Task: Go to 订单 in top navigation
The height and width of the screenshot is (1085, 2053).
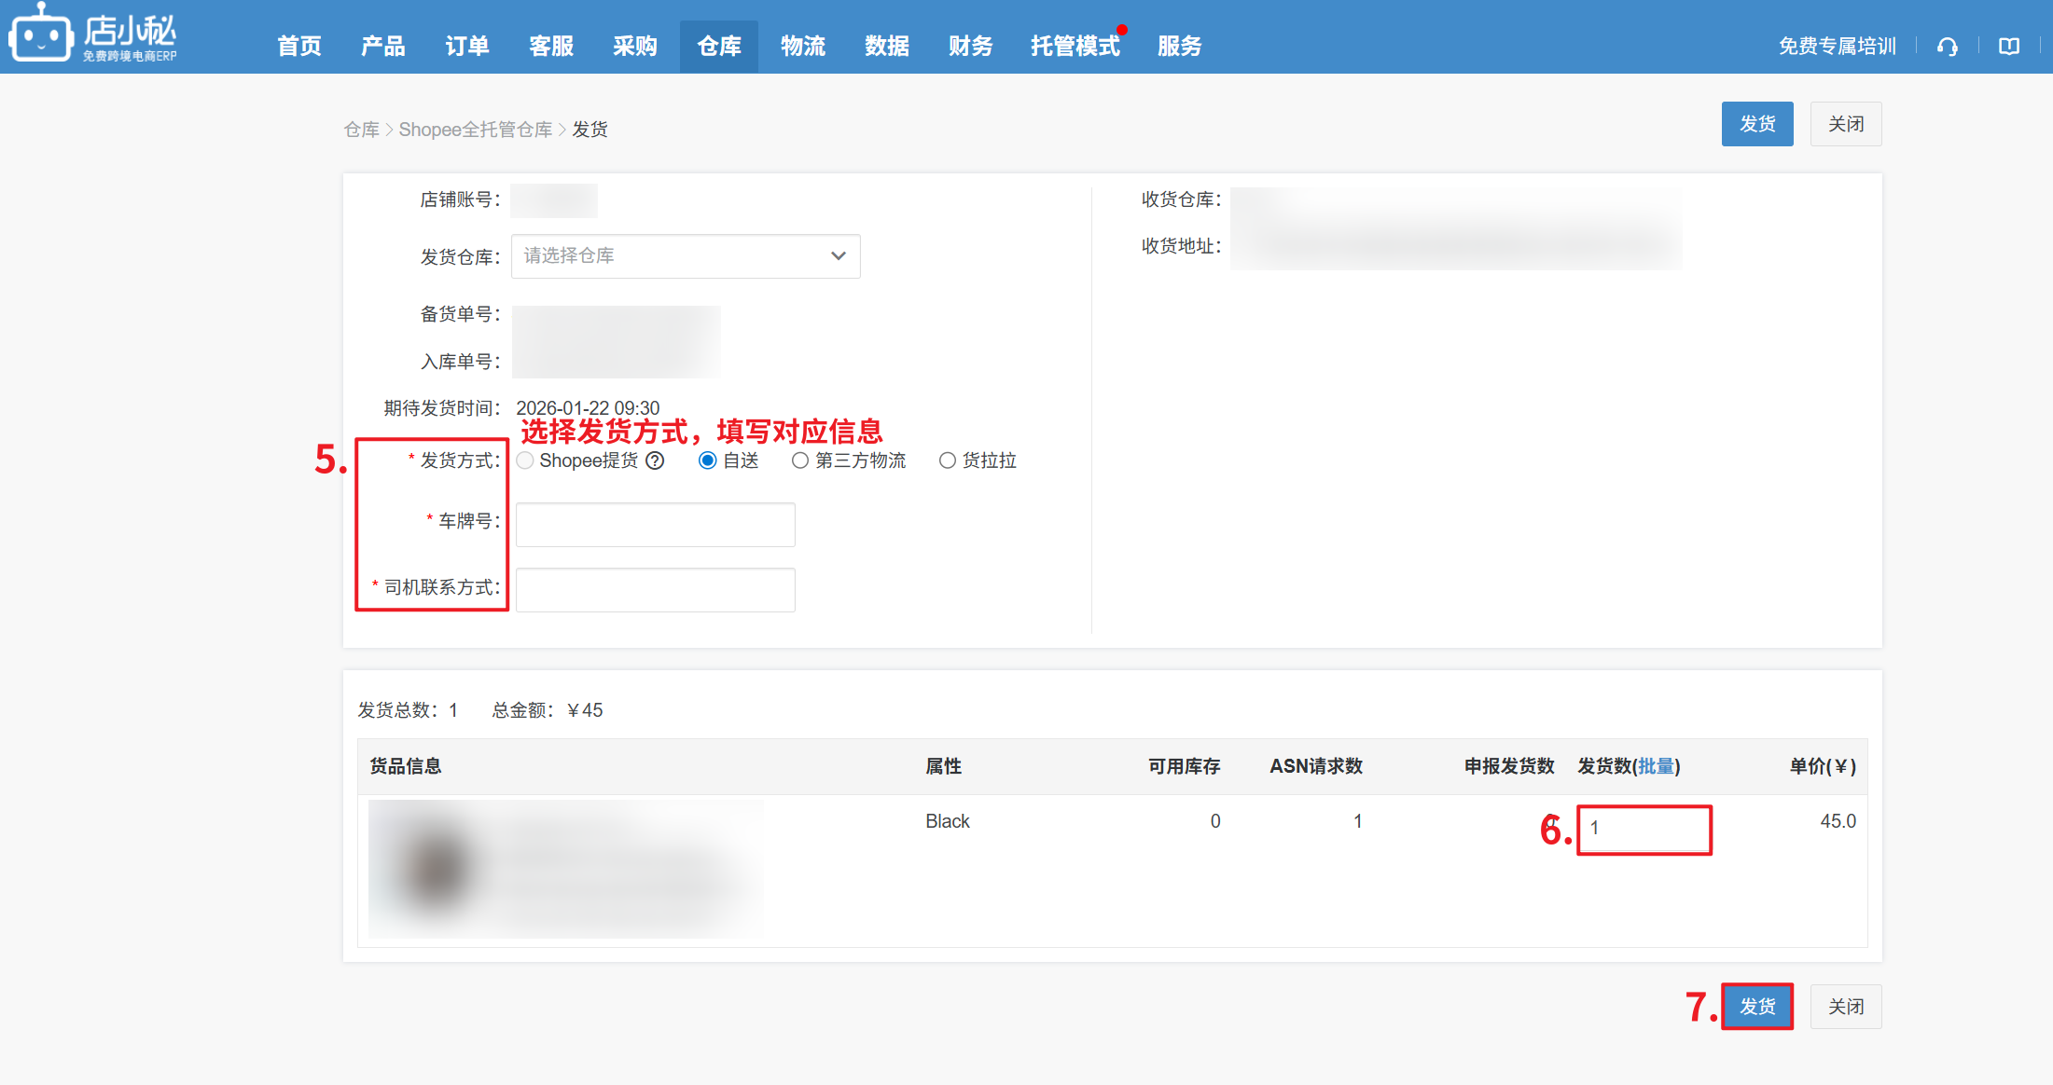Action: [x=466, y=47]
